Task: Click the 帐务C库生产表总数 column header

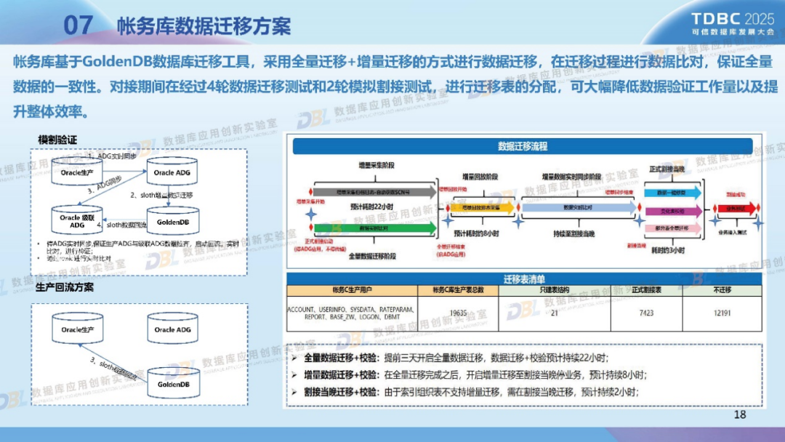Action: 458,290
